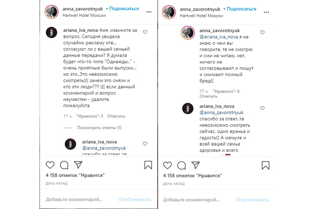Like ariana_iva_nova's thank-you reply on right post
The width and height of the screenshot is (315, 209).
262,108
